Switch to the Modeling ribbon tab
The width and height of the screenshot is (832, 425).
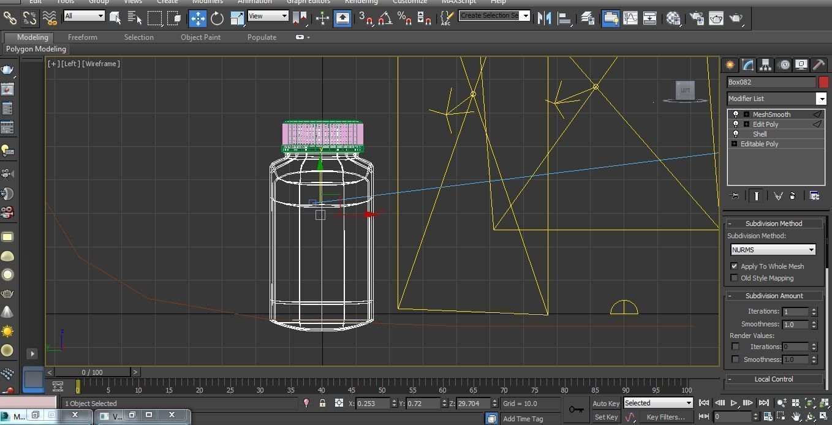[x=32, y=37]
